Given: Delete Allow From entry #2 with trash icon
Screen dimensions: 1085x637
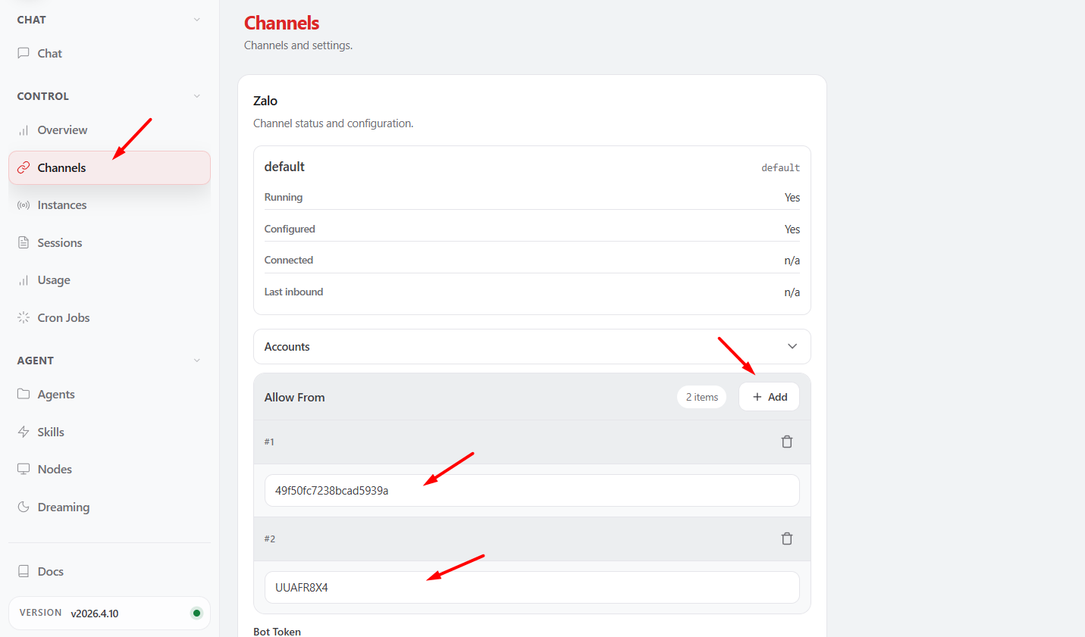Looking at the screenshot, I should click(787, 539).
